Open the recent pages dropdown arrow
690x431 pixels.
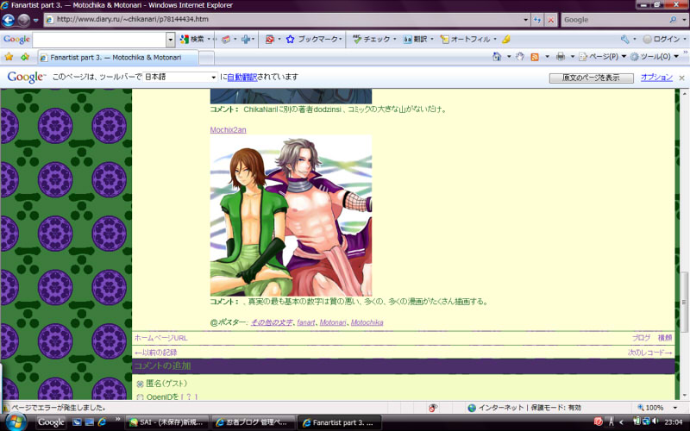click(x=36, y=20)
